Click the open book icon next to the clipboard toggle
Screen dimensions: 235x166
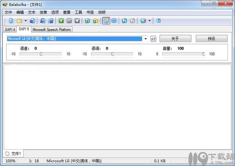[x=114, y=21]
